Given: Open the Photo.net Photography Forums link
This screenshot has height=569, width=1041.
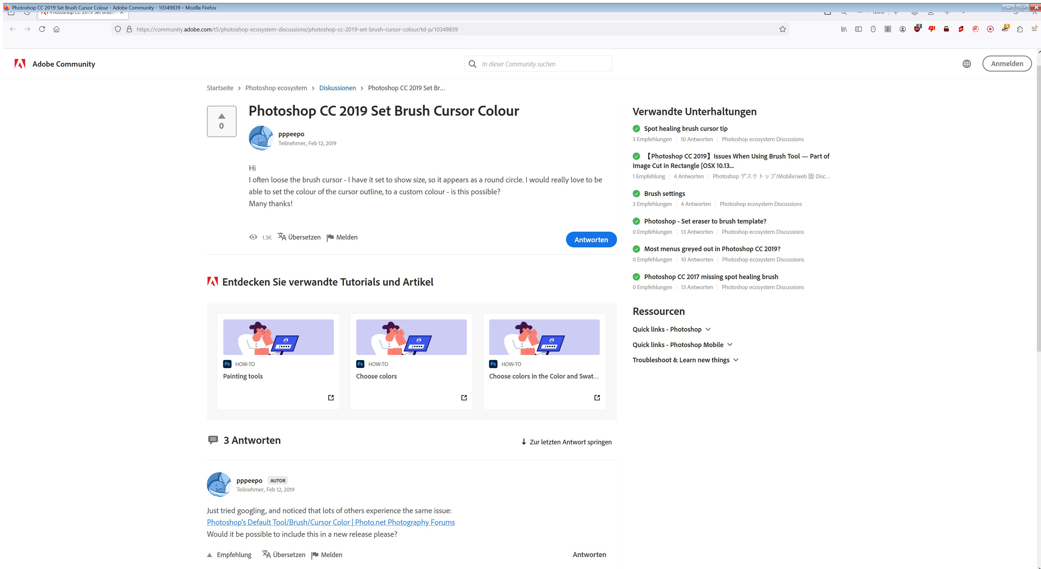Looking at the screenshot, I should (x=330, y=522).
